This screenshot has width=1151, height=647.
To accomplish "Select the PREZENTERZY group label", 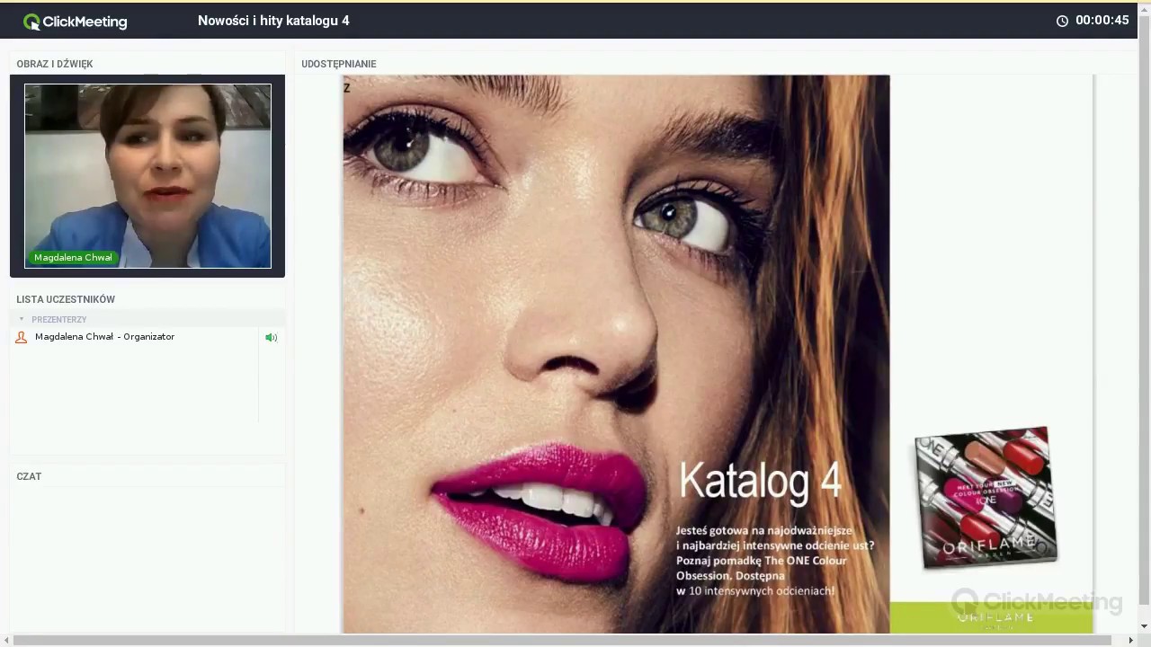I will pyautogui.click(x=59, y=319).
